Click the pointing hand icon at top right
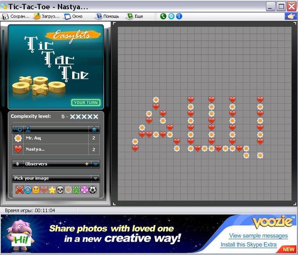 [291, 16]
